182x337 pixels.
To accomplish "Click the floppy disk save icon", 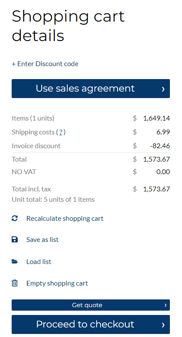I will pyautogui.click(x=15, y=239).
